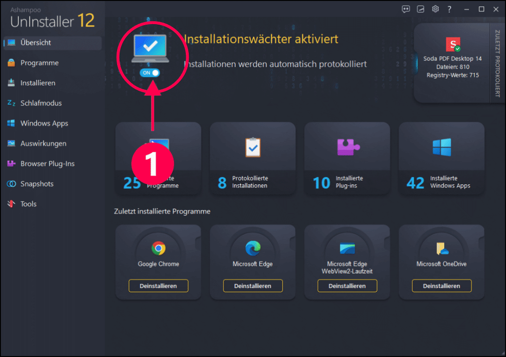Click the Snapshots rings icon
The height and width of the screenshot is (357, 506).
click(11, 184)
